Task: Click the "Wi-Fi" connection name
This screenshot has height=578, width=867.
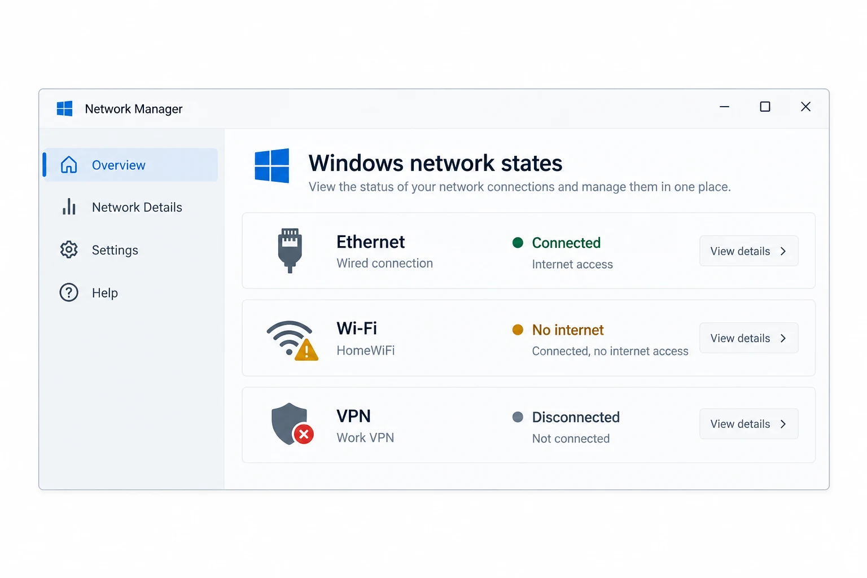Action: [x=357, y=329]
